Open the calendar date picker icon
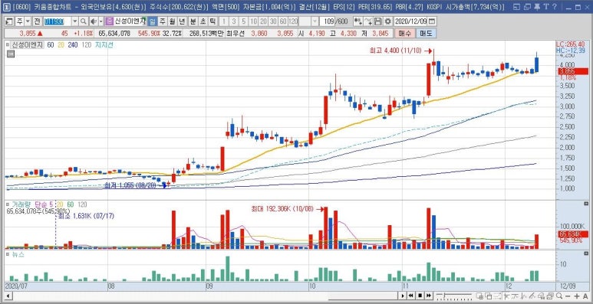This screenshot has height=304, width=593. 432,21
